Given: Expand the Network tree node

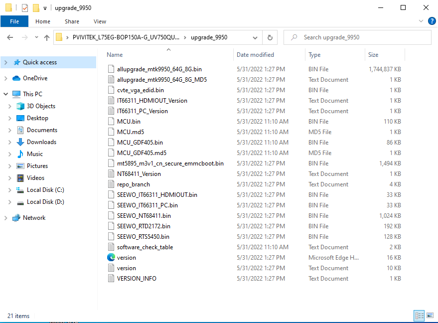Looking at the screenshot, I should pyautogui.click(x=6, y=218).
